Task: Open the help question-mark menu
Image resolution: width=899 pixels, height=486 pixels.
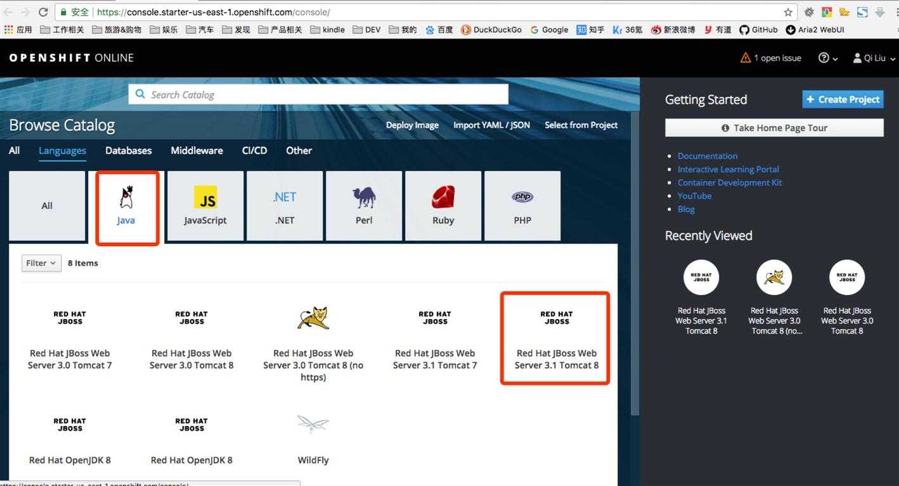Action: click(x=828, y=58)
